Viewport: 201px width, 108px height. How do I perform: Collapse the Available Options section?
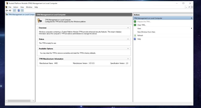click(128, 48)
